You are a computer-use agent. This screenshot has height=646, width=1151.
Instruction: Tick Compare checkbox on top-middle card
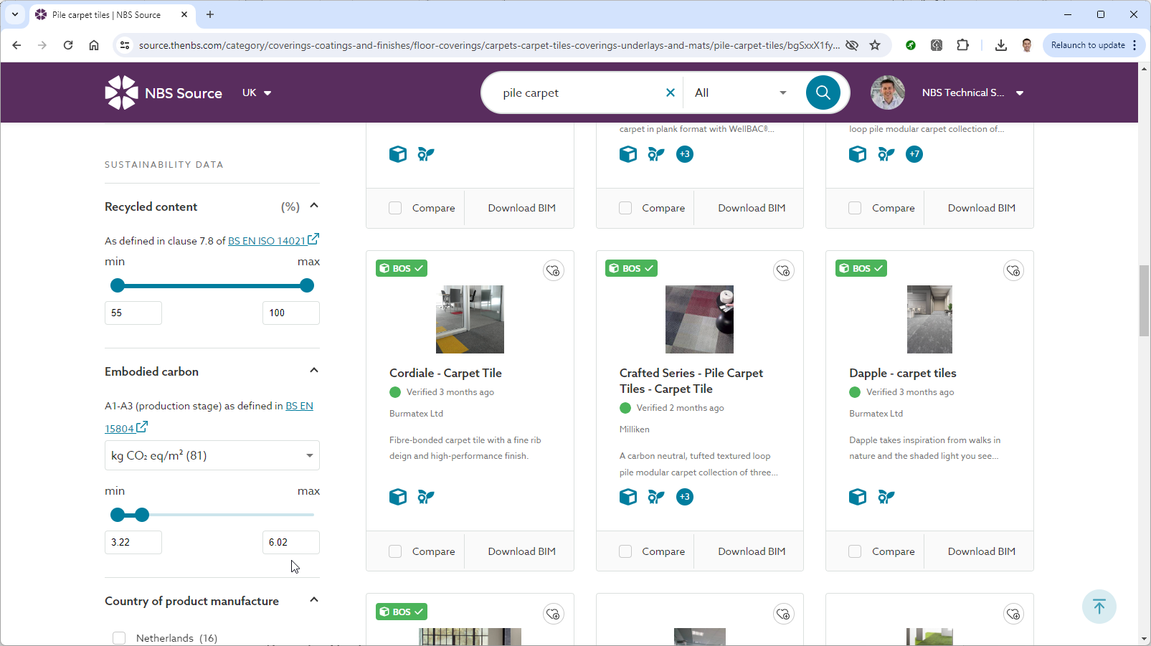click(x=625, y=208)
